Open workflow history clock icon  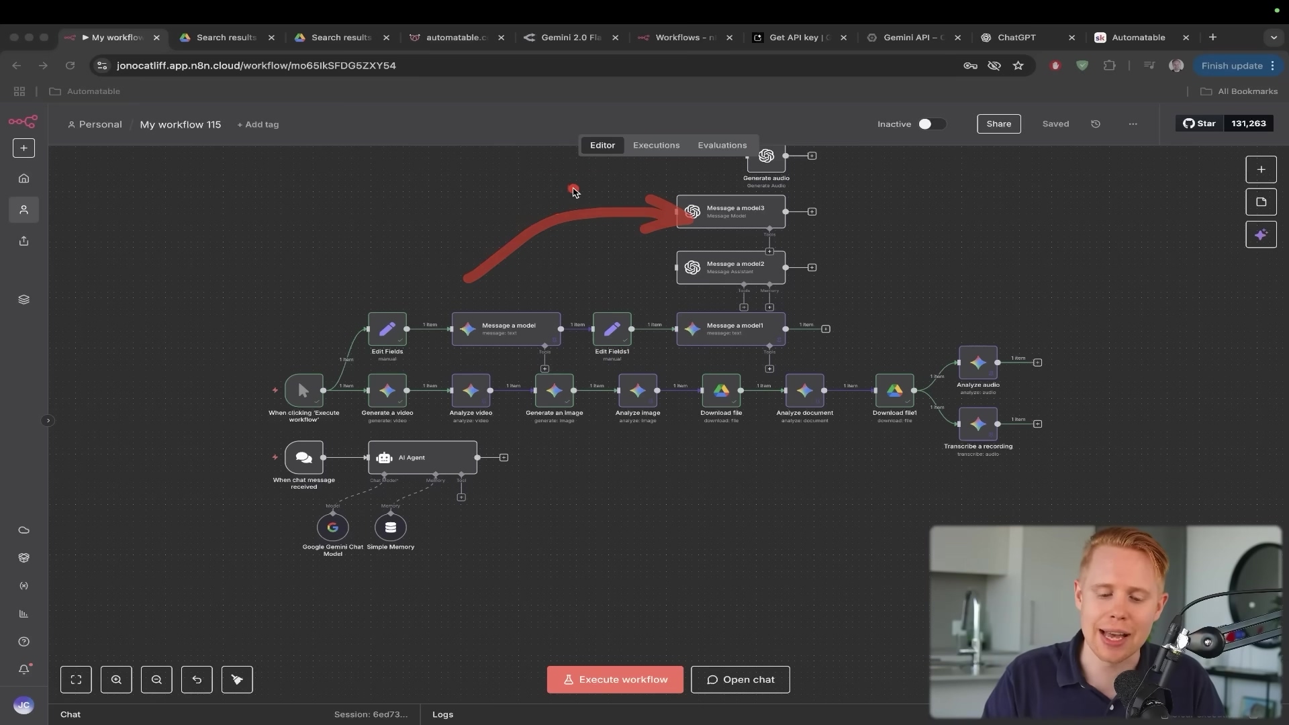tap(1096, 124)
